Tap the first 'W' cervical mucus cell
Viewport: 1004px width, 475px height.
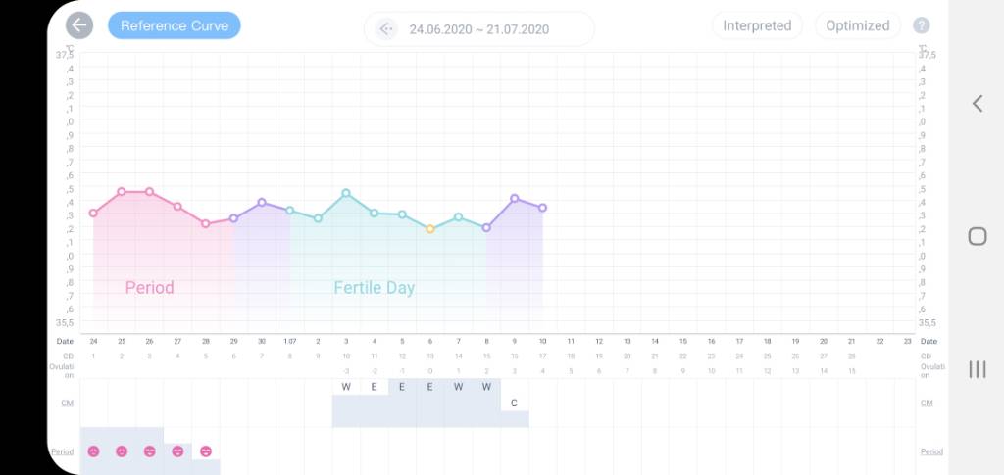point(346,387)
